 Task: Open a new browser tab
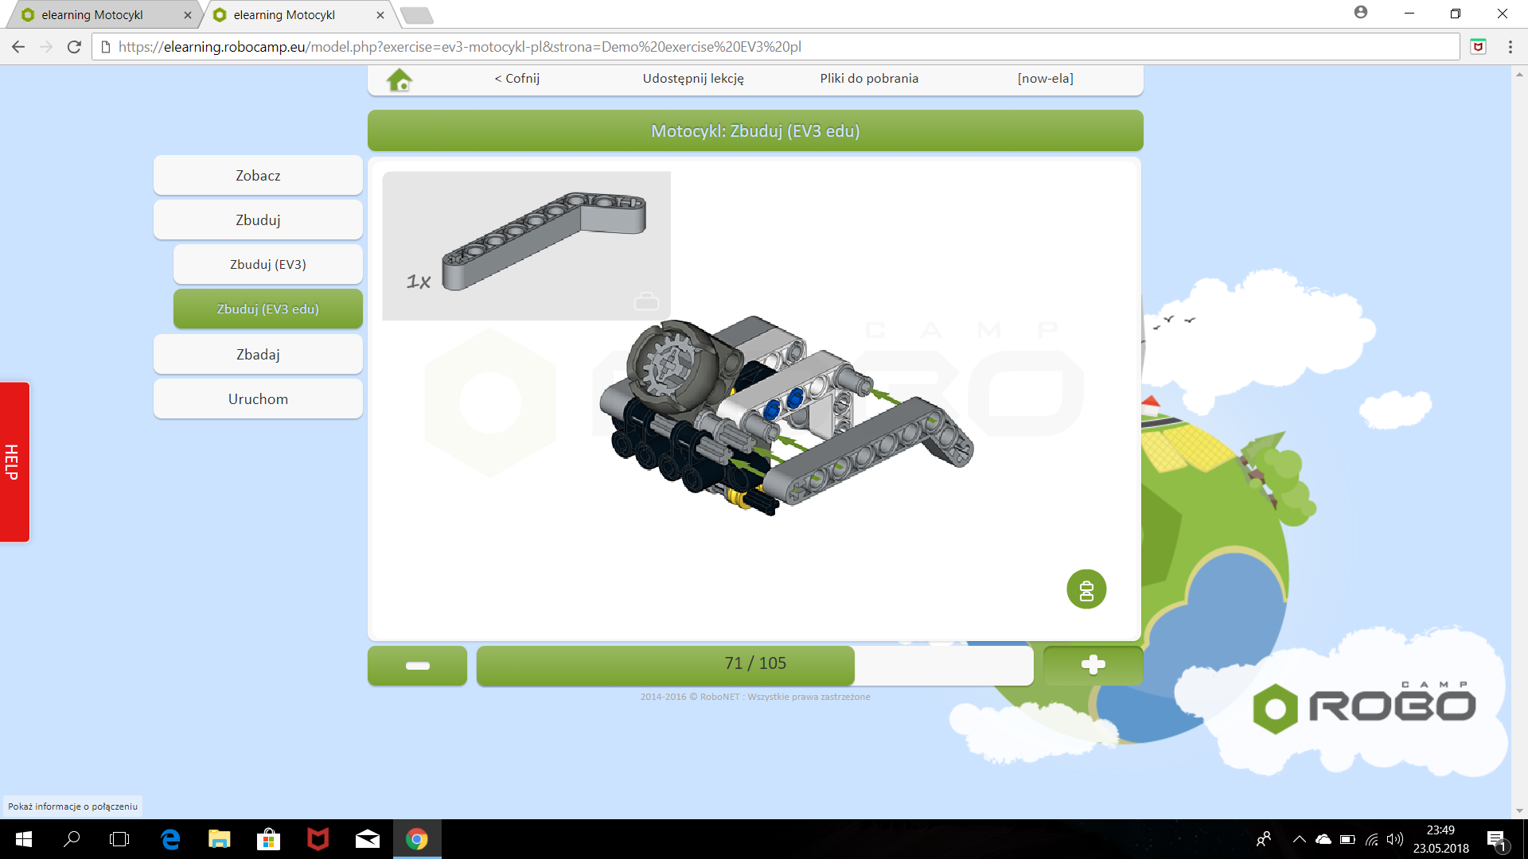pos(415,15)
